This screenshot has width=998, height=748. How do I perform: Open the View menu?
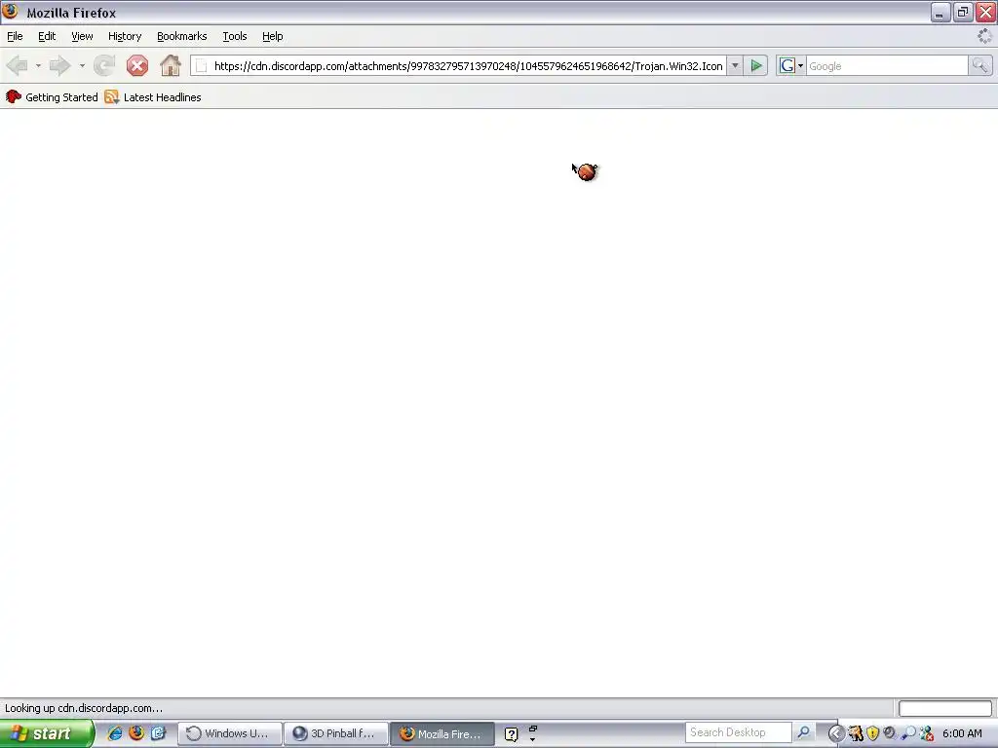[82, 36]
